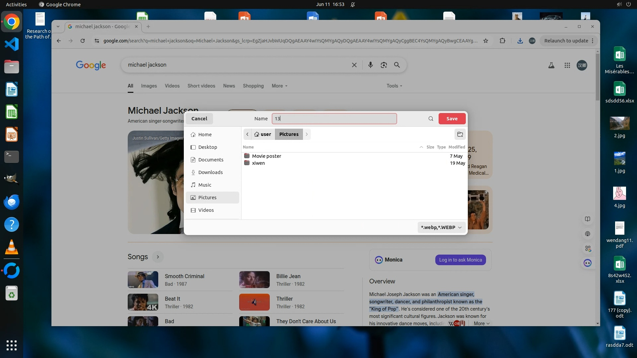Open Google Lens image search icon

coord(384,65)
